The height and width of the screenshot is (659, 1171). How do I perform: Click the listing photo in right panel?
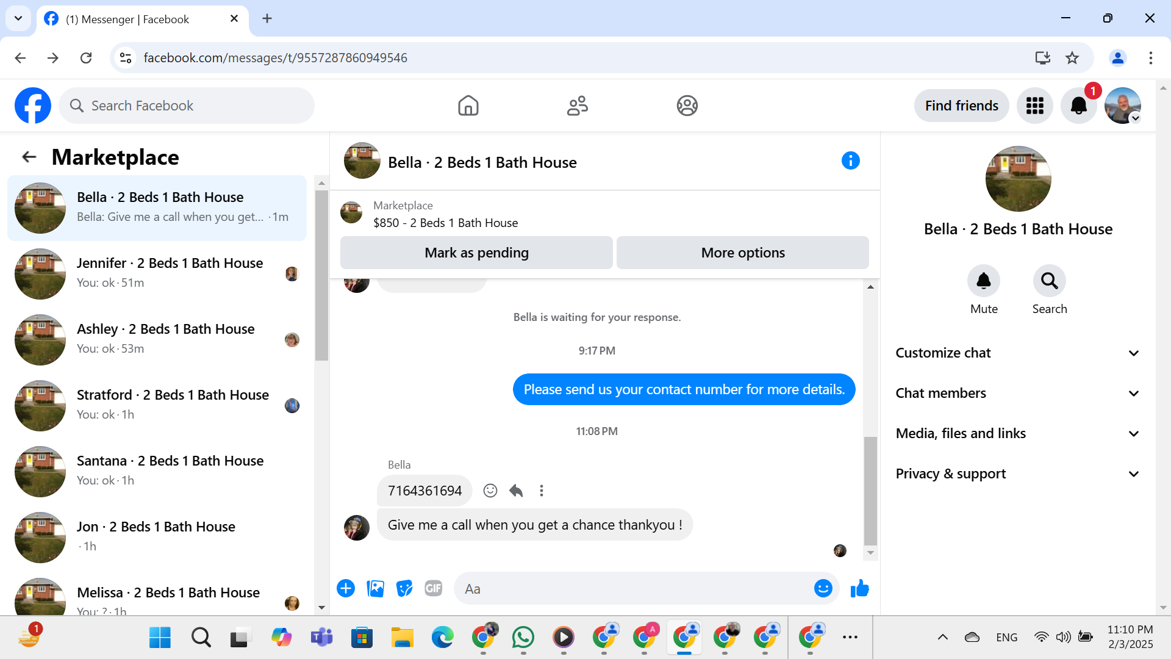point(1018,179)
